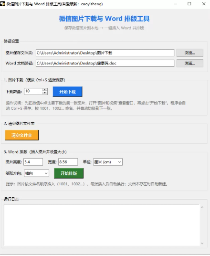Click the 2. 清空图片文件夹 heading
The height and width of the screenshot is (256, 210).
pos(19,124)
